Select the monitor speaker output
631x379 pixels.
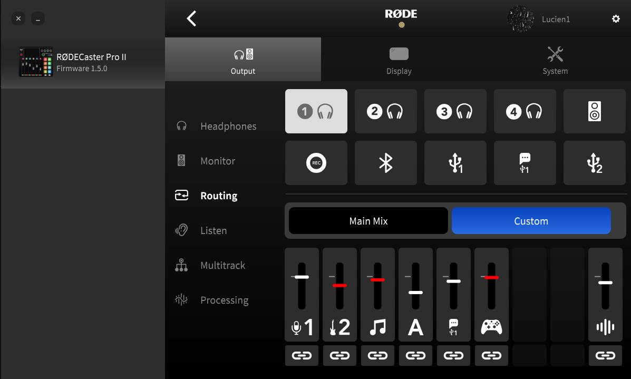[x=595, y=111]
